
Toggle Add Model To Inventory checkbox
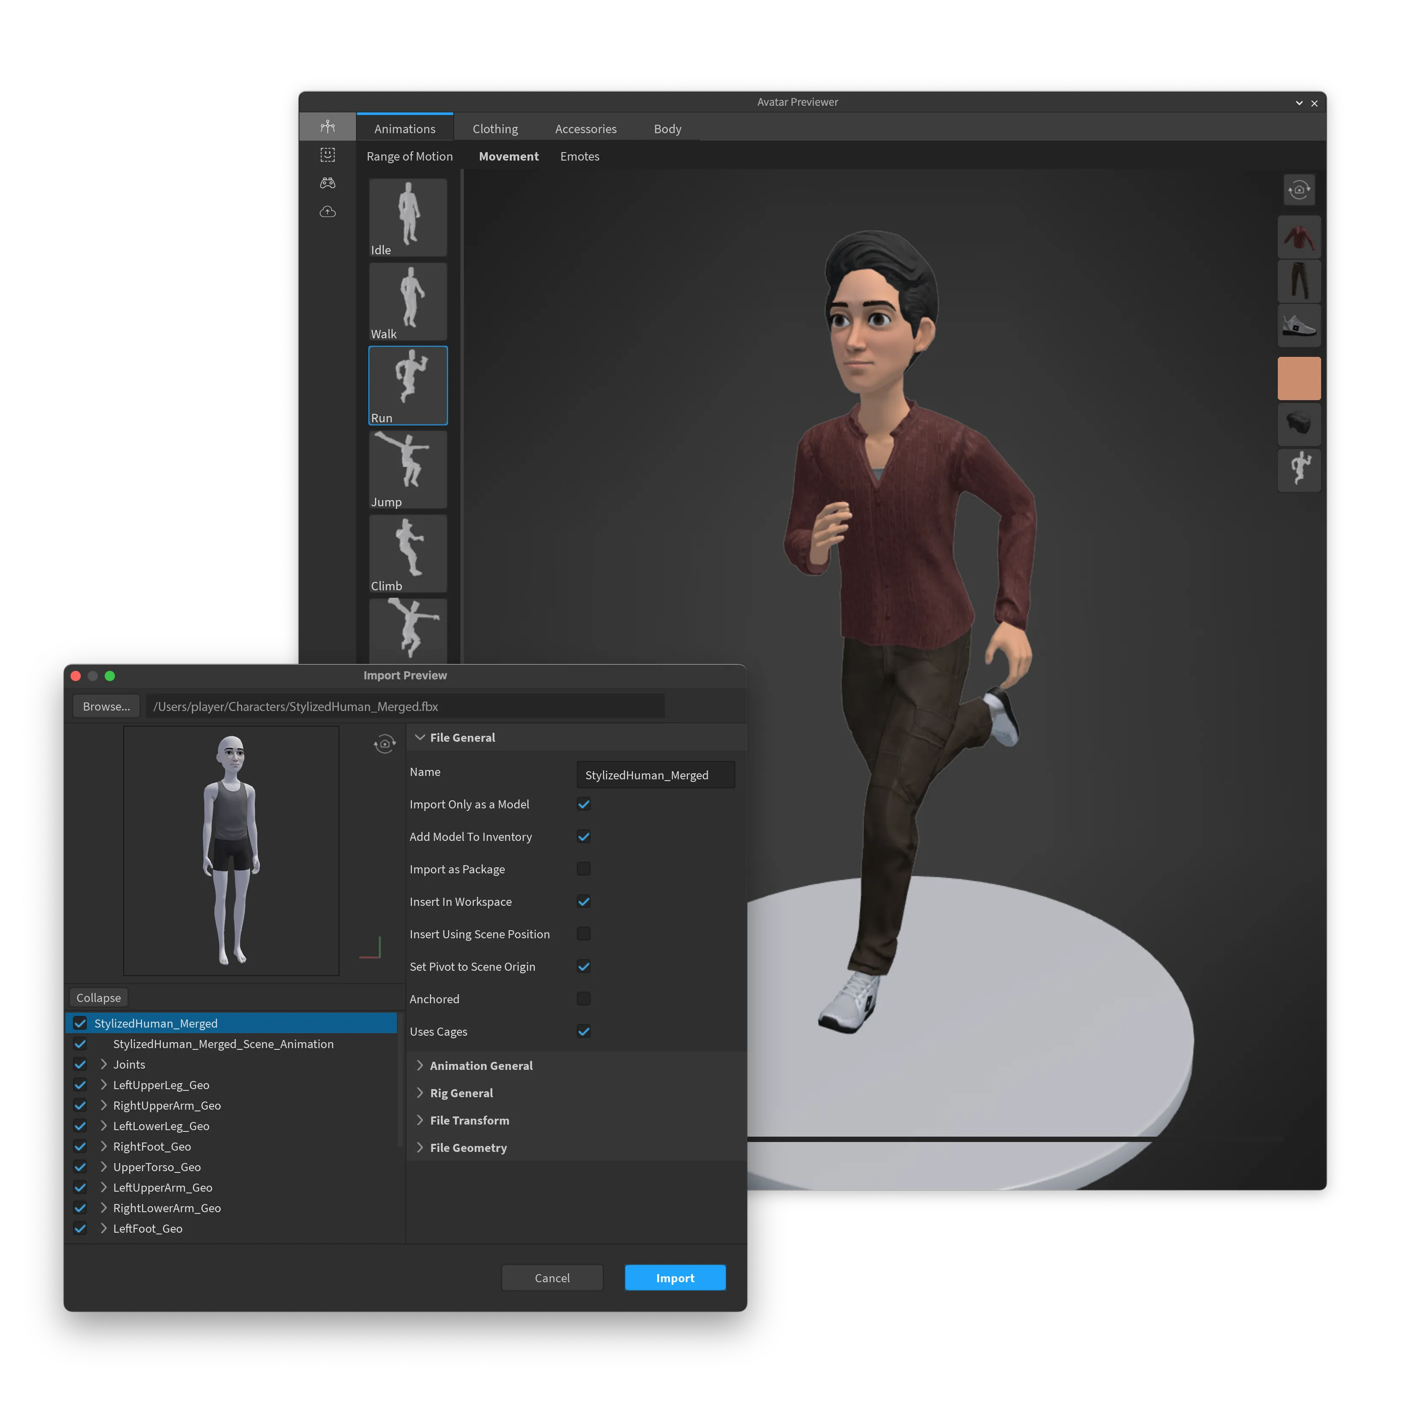pos(583,836)
